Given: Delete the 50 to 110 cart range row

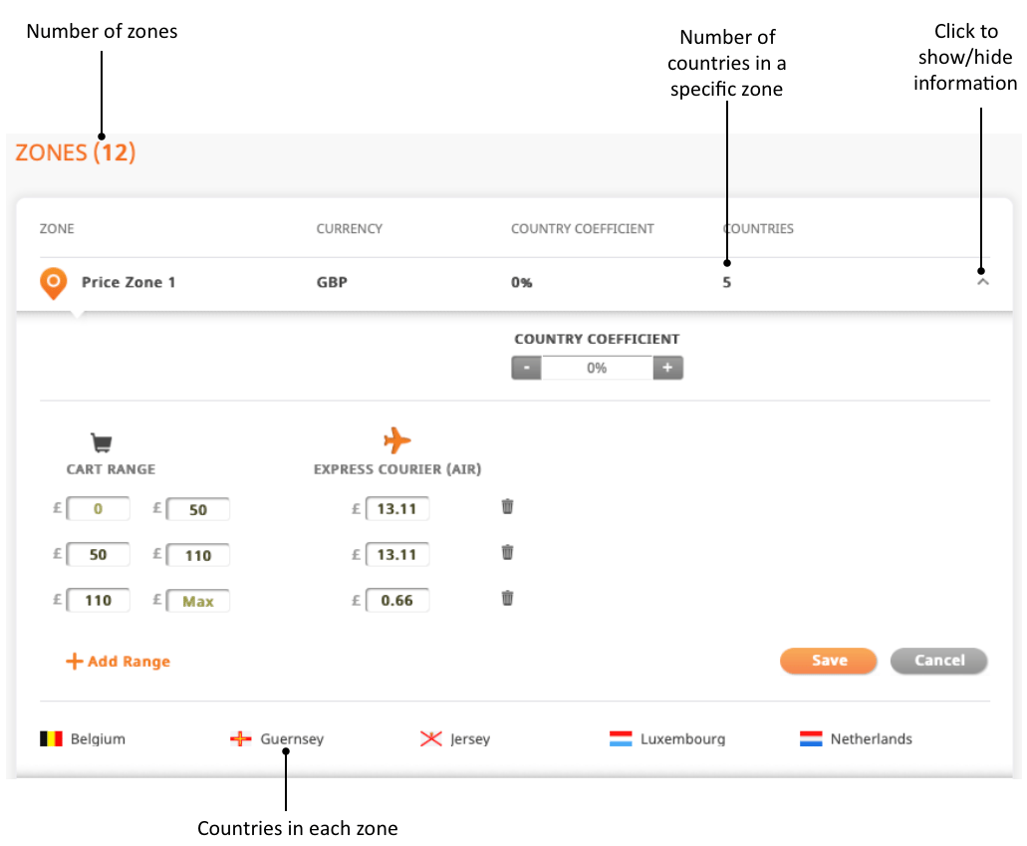Looking at the screenshot, I should (508, 552).
